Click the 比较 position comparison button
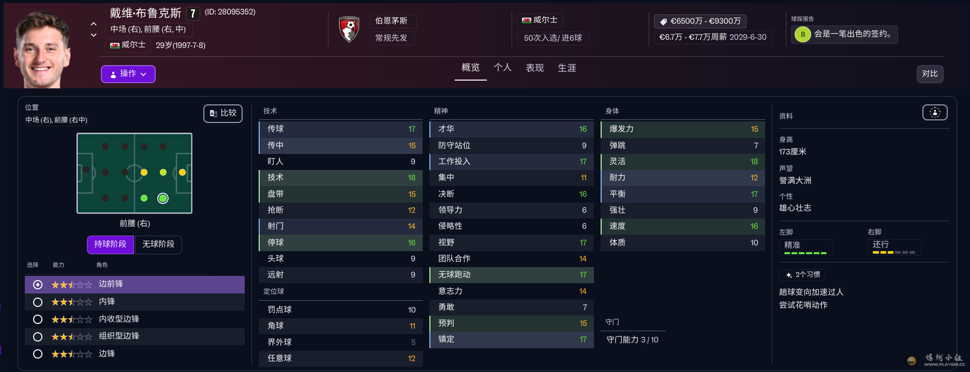Screen dimensions: 970x372 [223, 113]
